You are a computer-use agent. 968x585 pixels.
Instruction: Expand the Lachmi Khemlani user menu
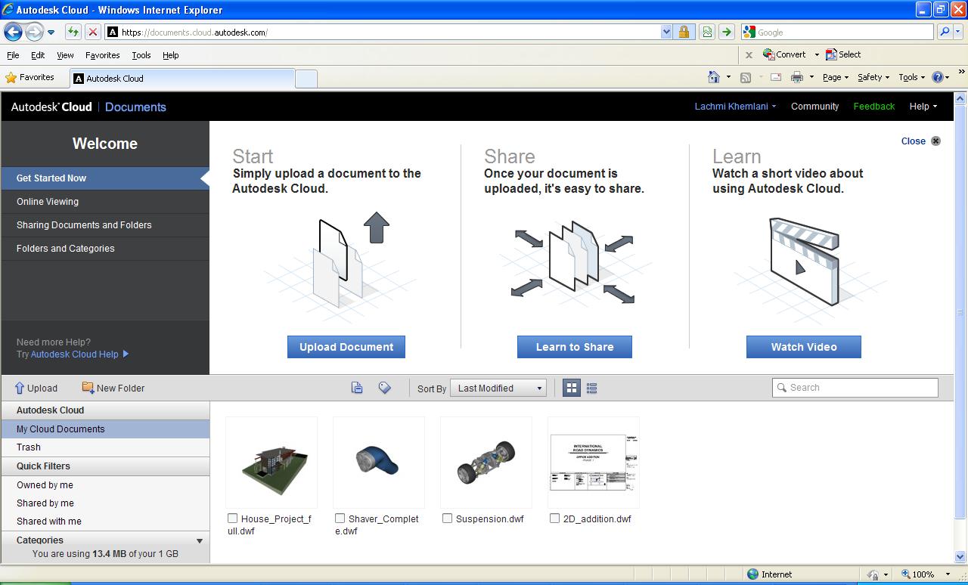pos(736,107)
